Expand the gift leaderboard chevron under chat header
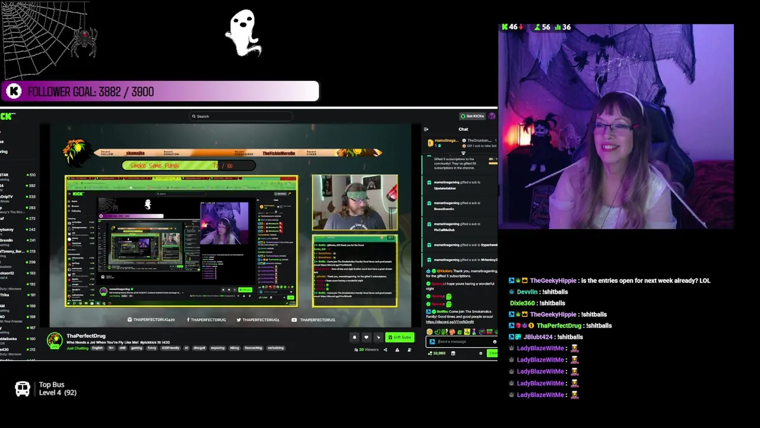 (463, 153)
